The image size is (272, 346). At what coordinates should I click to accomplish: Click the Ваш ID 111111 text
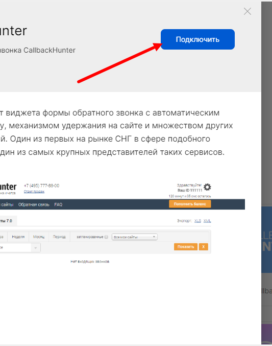[190, 190]
